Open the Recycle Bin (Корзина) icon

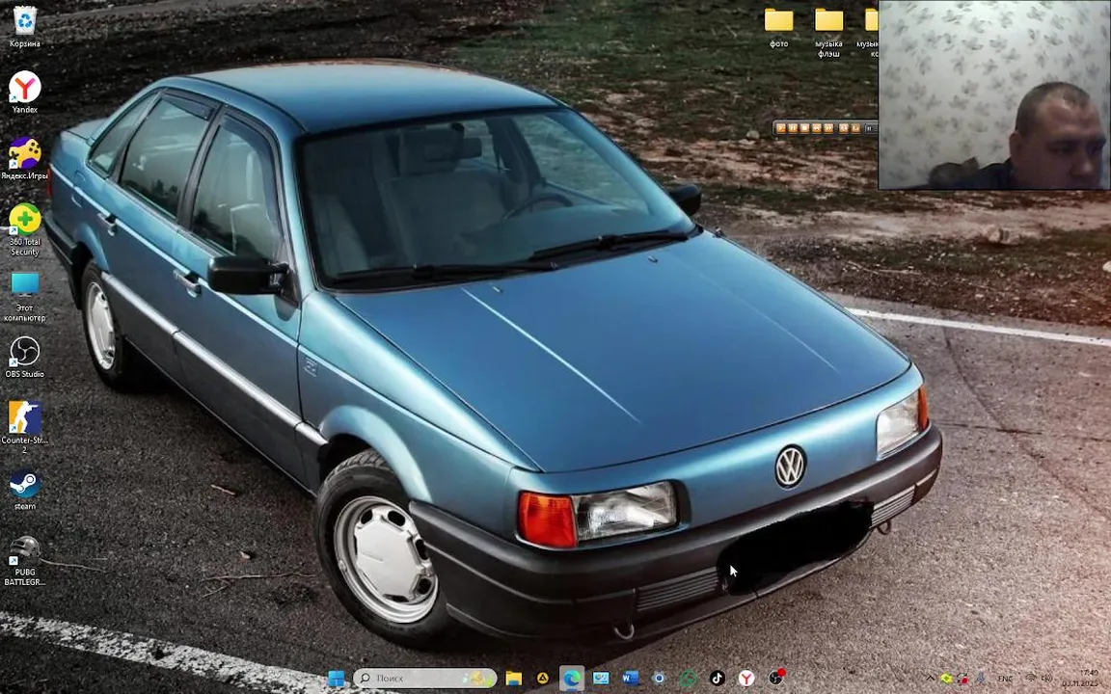[25, 27]
